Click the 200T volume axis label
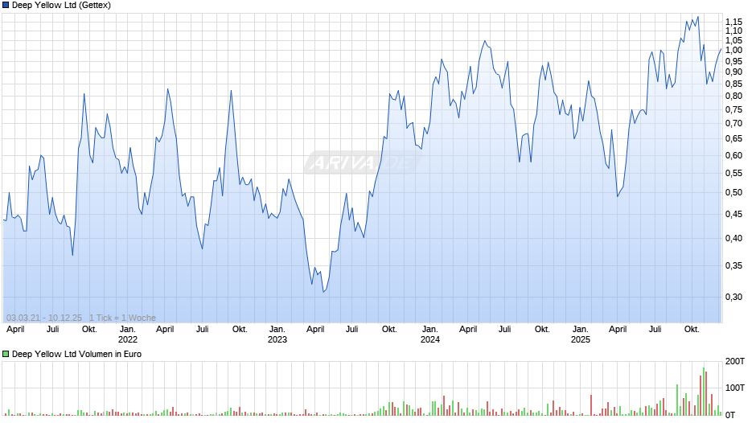 (x=735, y=361)
